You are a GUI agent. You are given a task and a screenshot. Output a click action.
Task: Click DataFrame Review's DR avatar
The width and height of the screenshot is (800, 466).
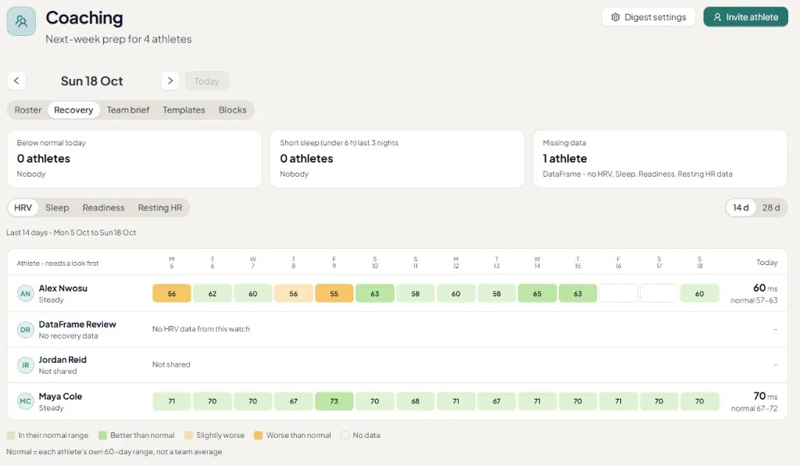point(26,330)
